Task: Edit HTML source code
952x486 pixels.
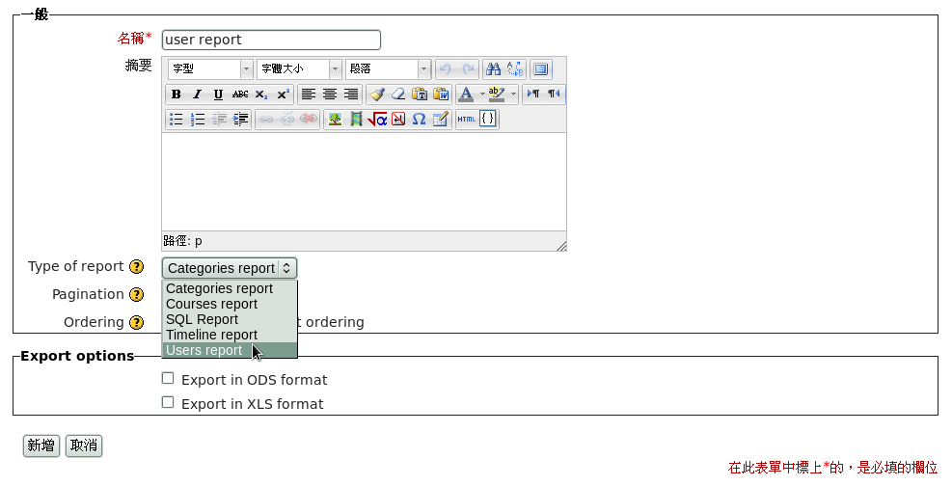Action: [x=467, y=120]
